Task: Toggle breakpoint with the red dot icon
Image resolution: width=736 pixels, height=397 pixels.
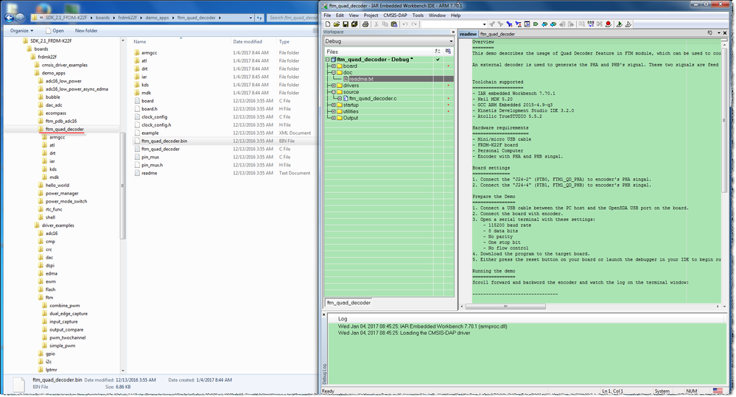Action: coord(609,24)
